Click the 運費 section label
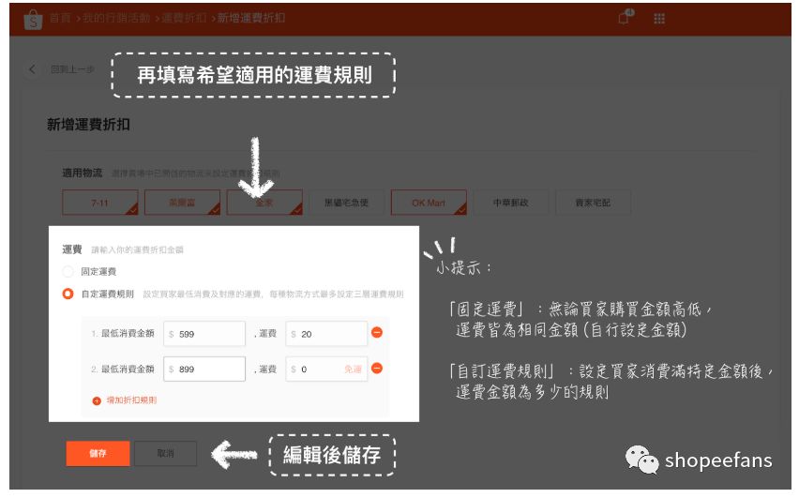The image size is (799, 498). point(72,249)
